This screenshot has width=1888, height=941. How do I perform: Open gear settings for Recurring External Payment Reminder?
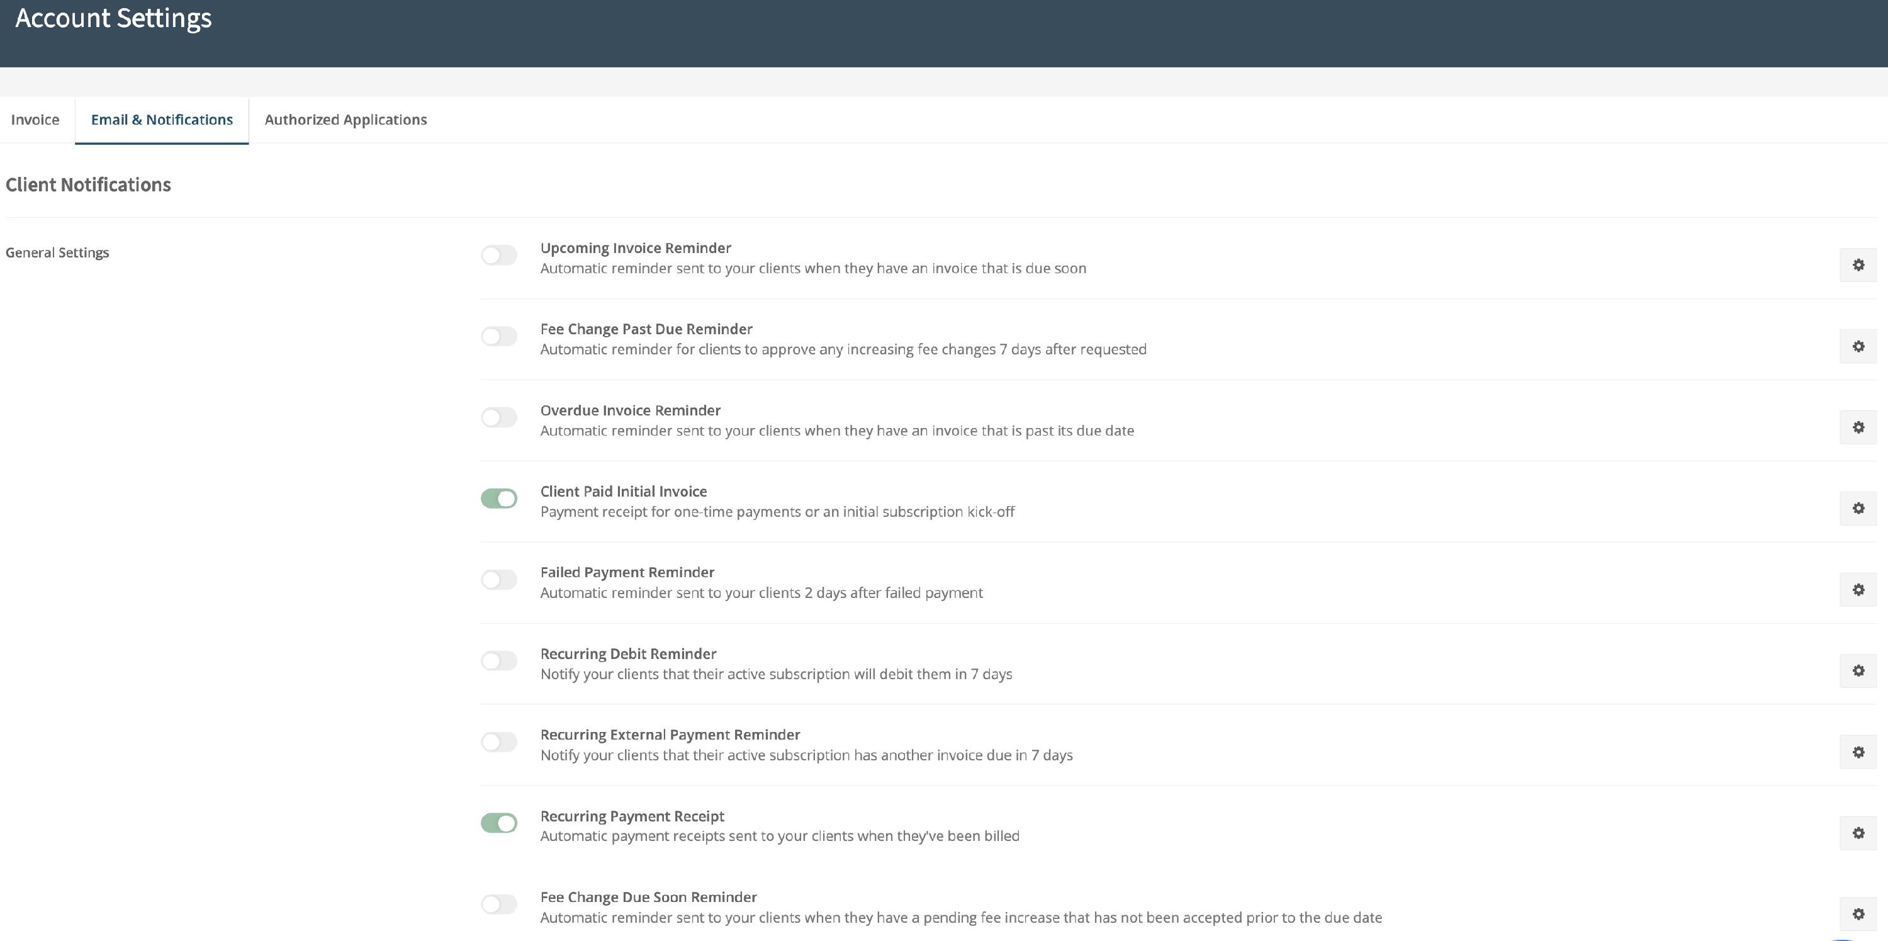point(1858,752)
